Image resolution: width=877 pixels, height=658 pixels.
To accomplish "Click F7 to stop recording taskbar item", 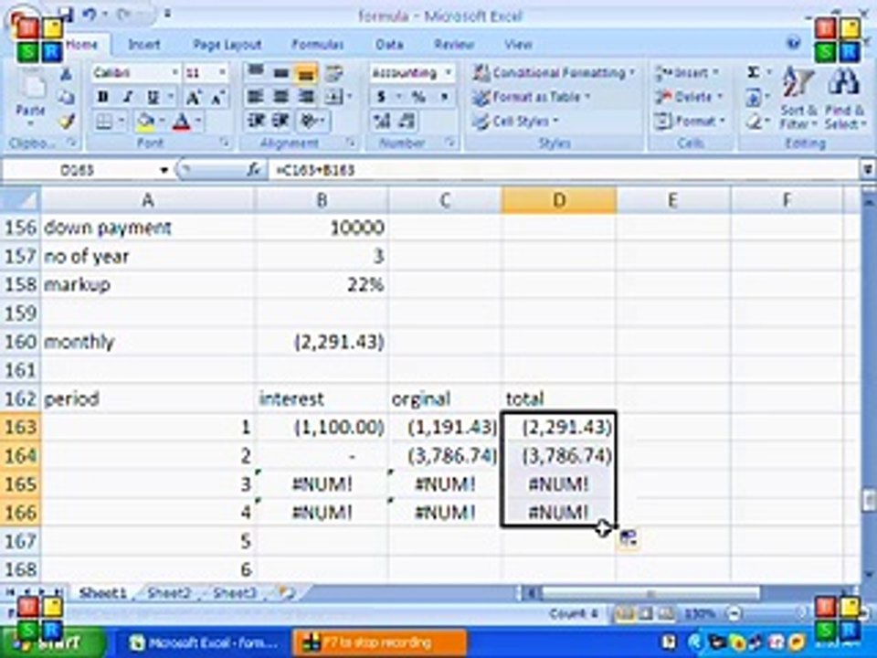I will [380, 642].
